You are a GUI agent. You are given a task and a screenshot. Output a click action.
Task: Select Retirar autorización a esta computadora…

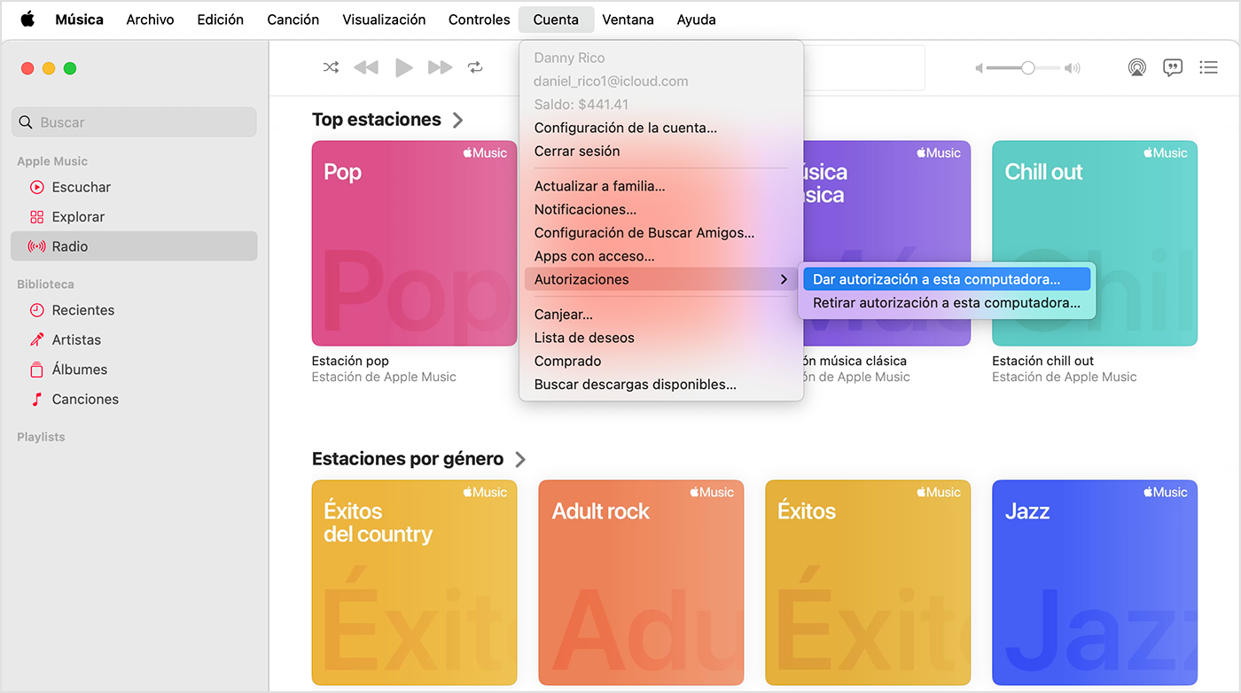pos(946,302)
